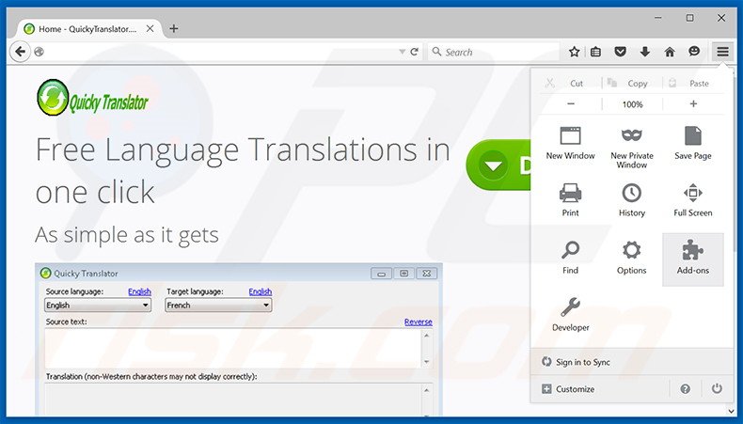The width and height of the screenshot is (743, 424).
Task: Click the hamburger menu button
Action: 722,52
